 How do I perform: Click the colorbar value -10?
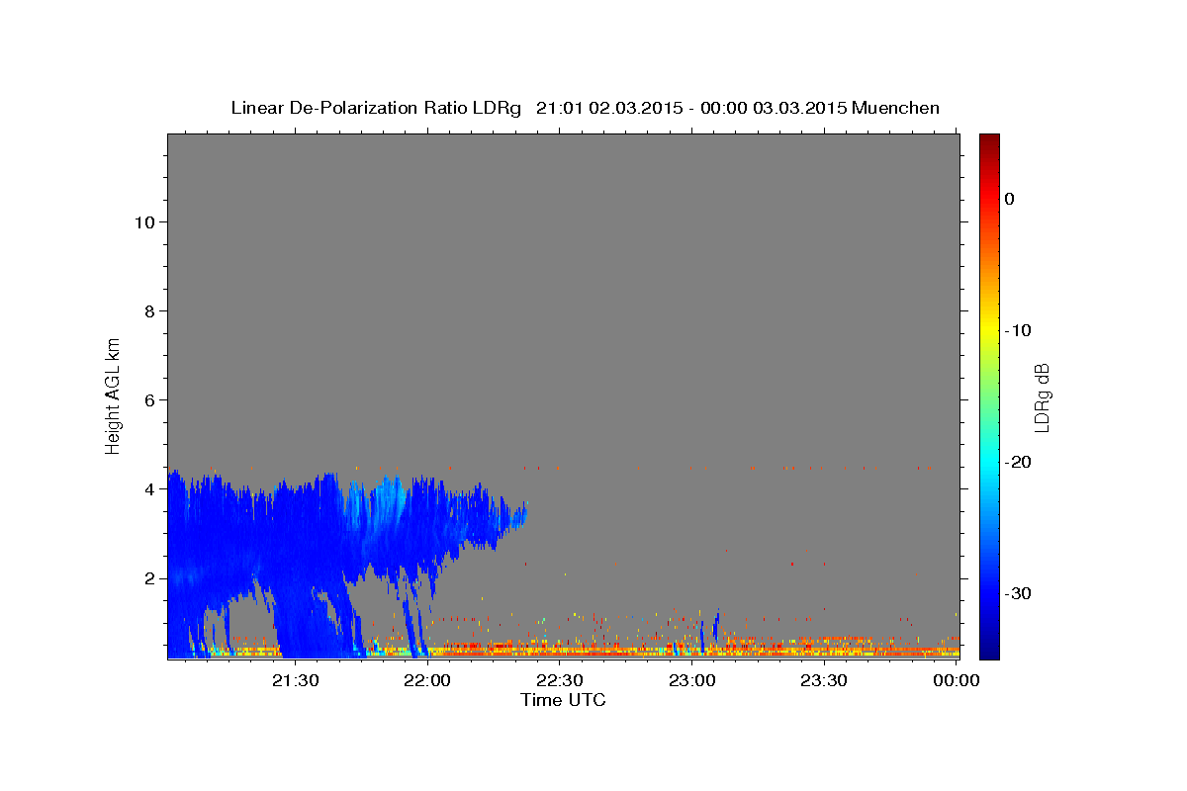(1019, 330)
